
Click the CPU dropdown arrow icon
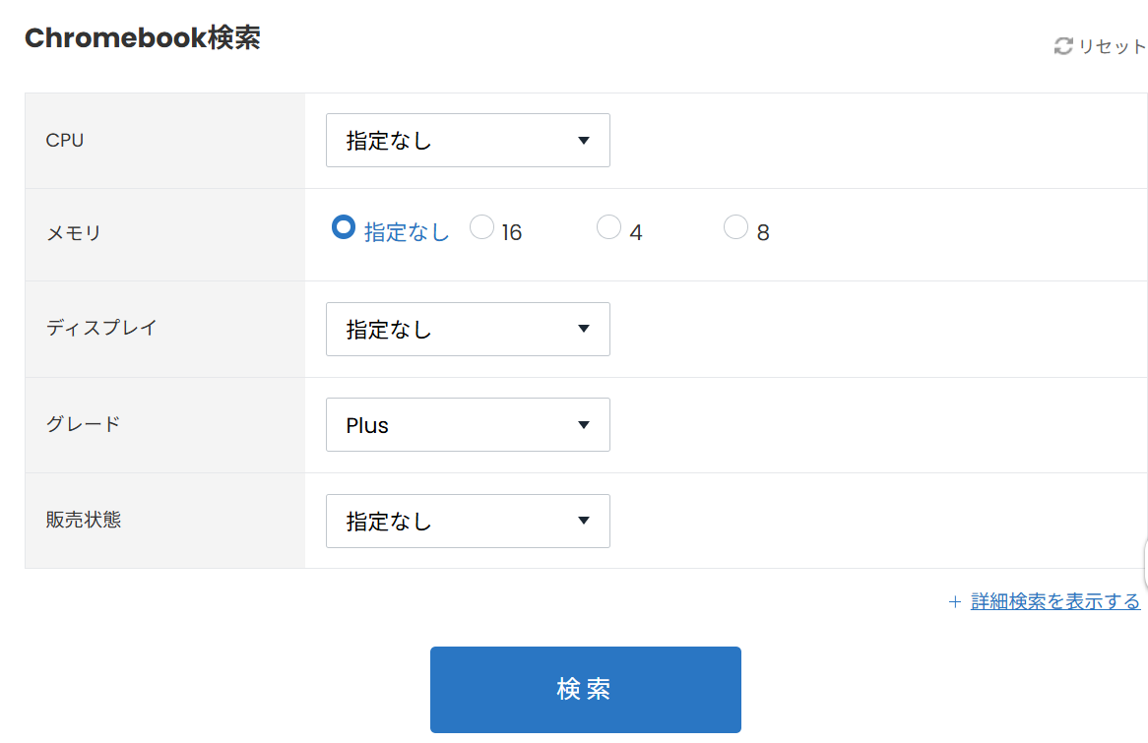point(584,140)
